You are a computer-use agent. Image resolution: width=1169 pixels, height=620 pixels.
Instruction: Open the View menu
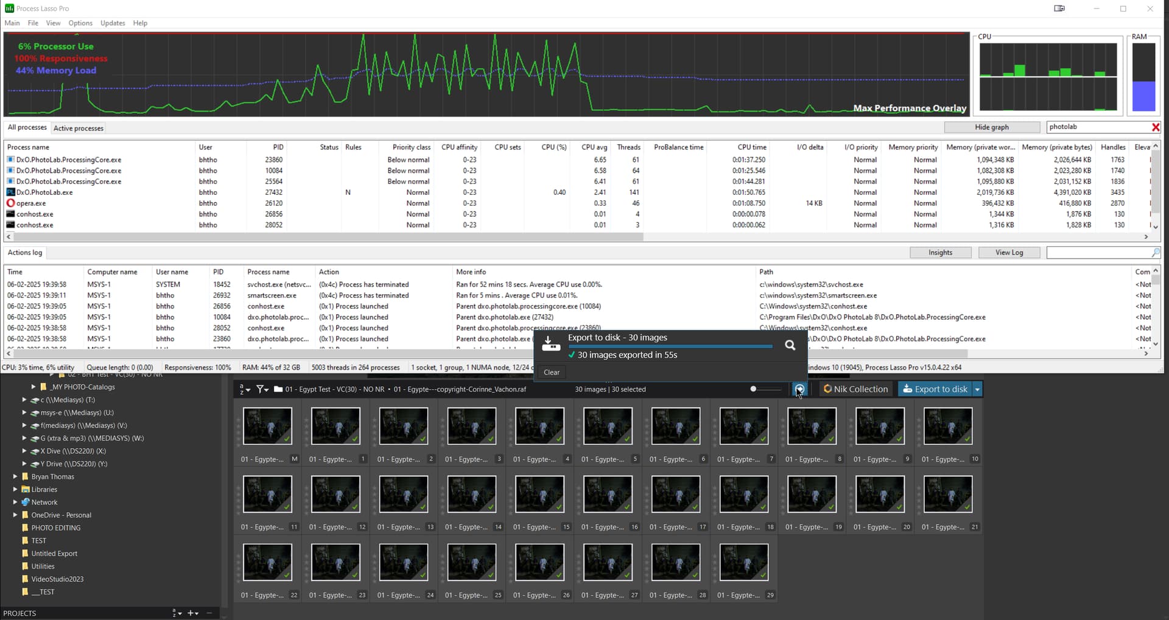pos(54,23)
